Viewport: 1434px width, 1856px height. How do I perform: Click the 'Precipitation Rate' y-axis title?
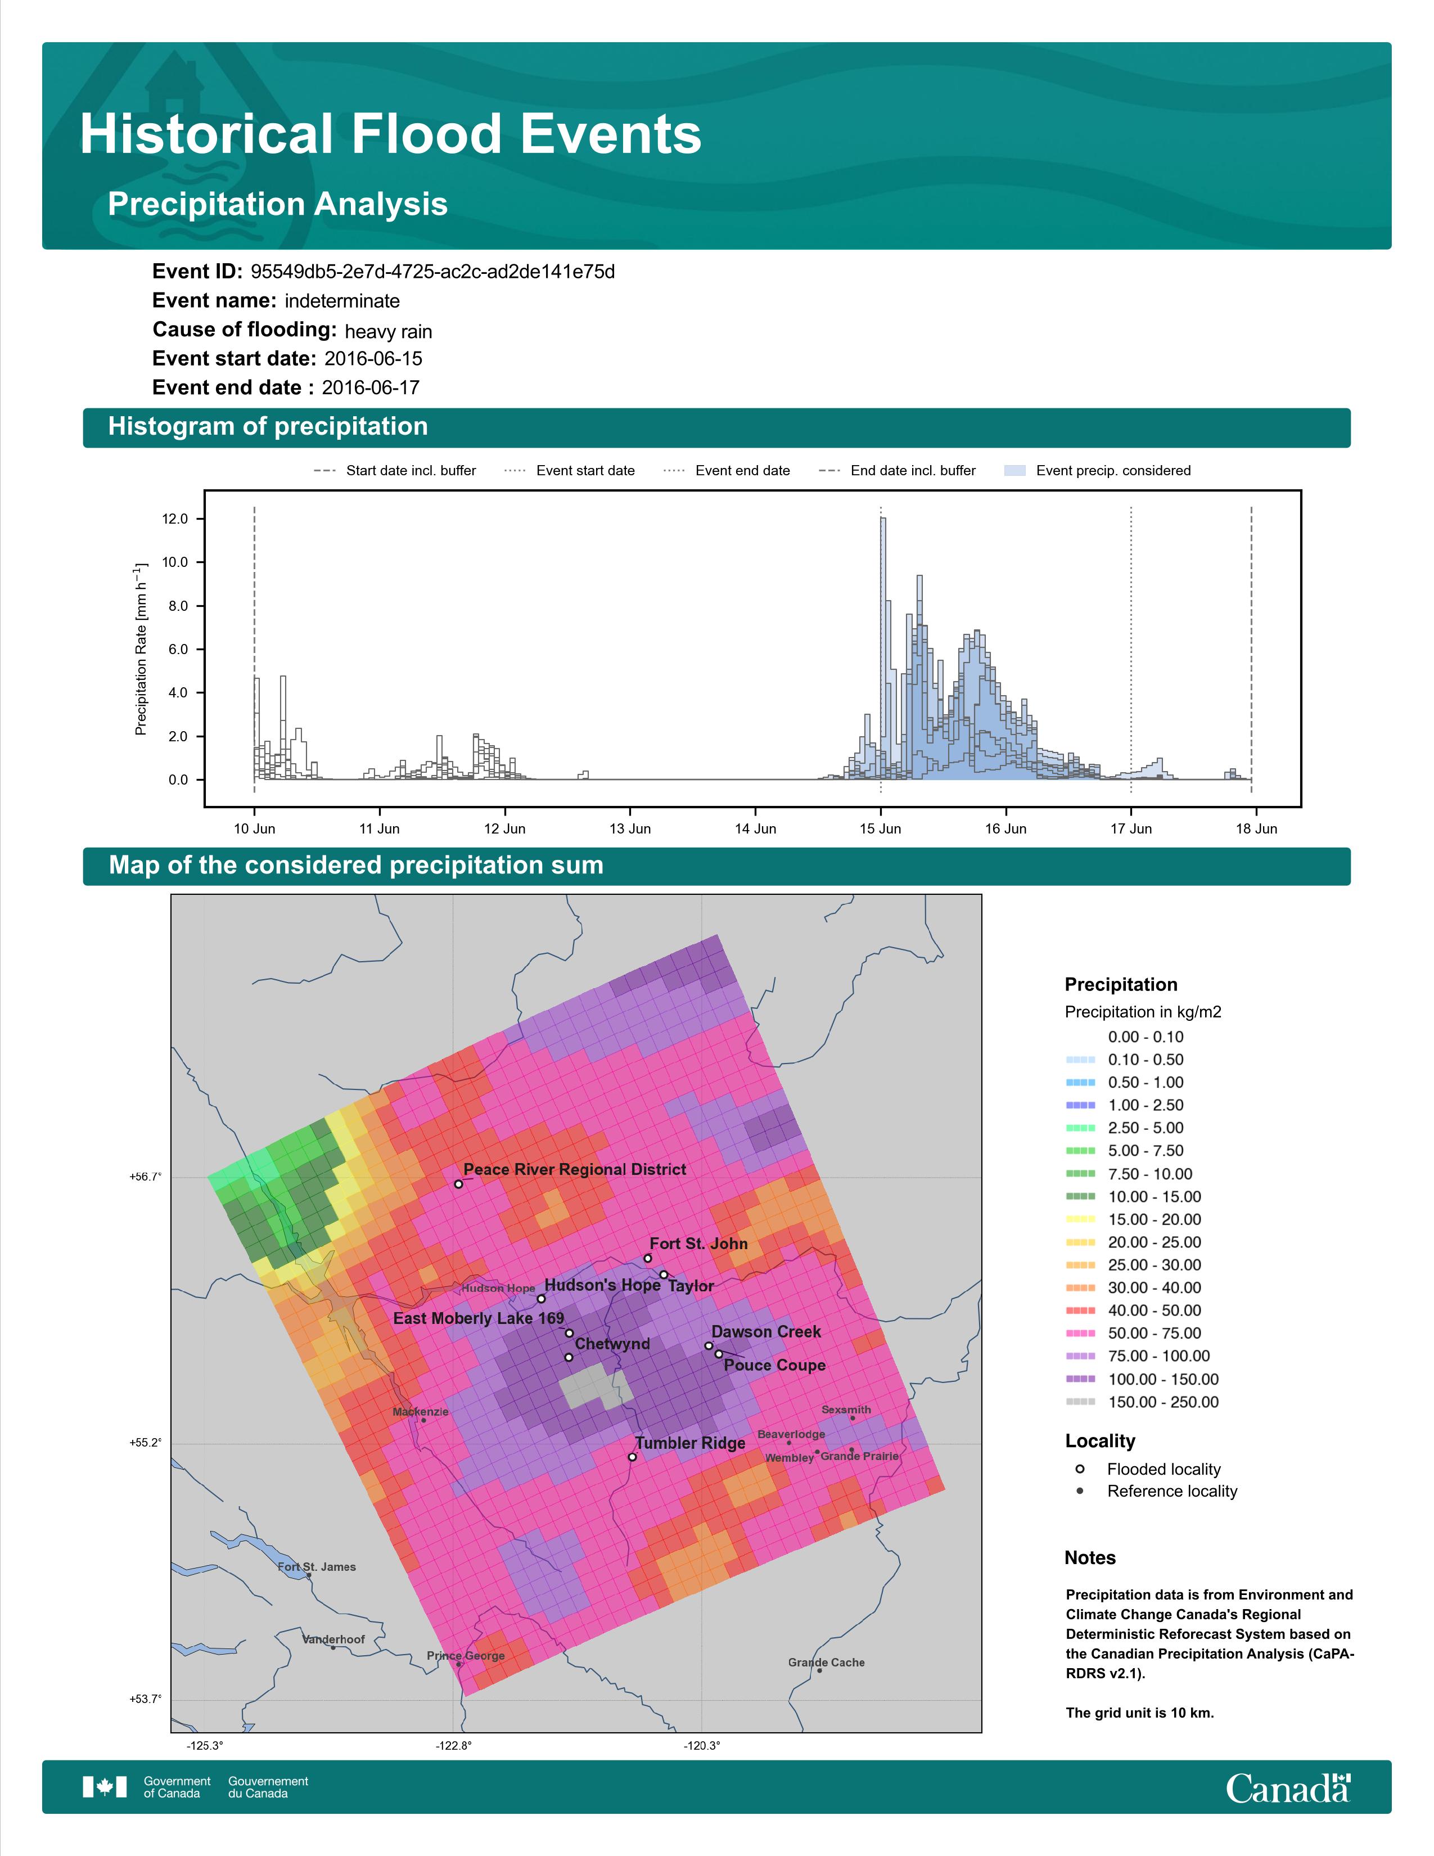(142, 647)
